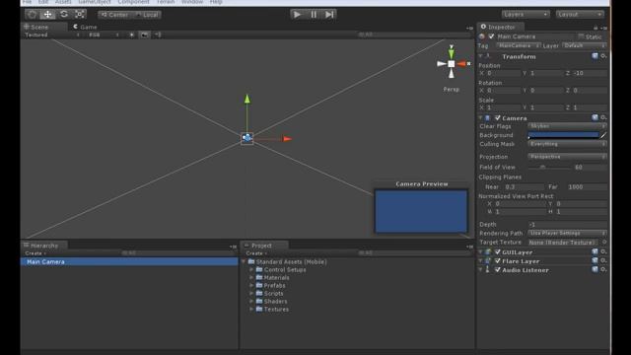Open the Scene view Textured draw mode dropdown
This screenshot has height=355, width=631.
tap(52, 35)
